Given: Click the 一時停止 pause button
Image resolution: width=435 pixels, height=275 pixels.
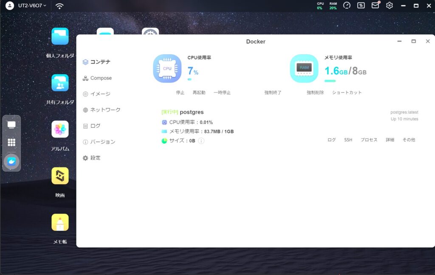Looking at the screenshot, I should click(x=222, y=93).
